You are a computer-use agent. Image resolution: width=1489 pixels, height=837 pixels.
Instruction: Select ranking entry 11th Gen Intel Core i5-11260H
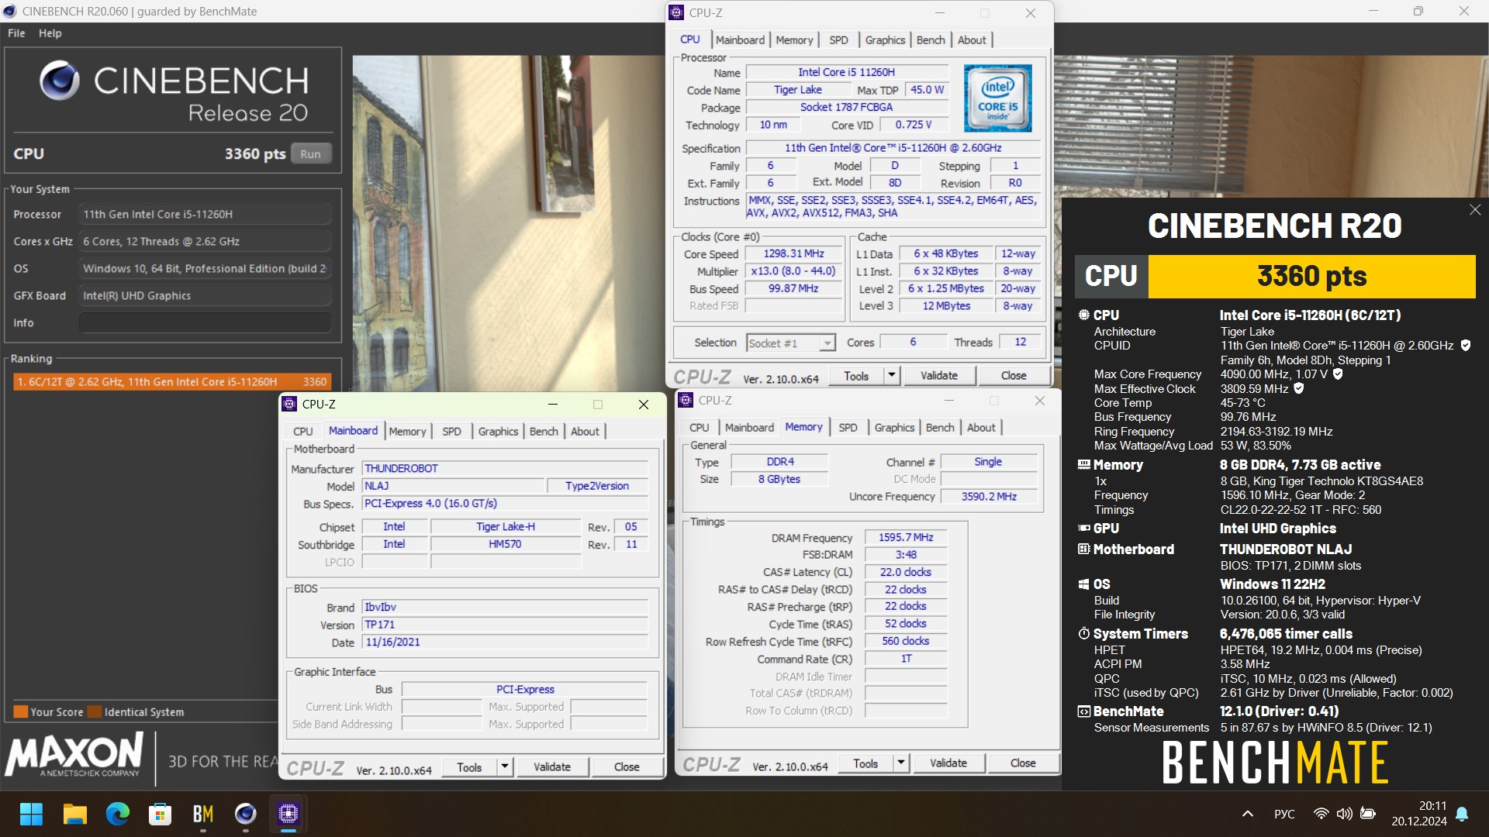point(172,382)
